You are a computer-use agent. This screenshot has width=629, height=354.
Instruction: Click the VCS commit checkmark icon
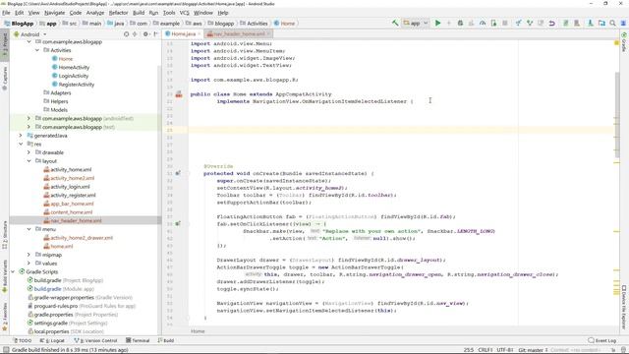coord(530,24)
